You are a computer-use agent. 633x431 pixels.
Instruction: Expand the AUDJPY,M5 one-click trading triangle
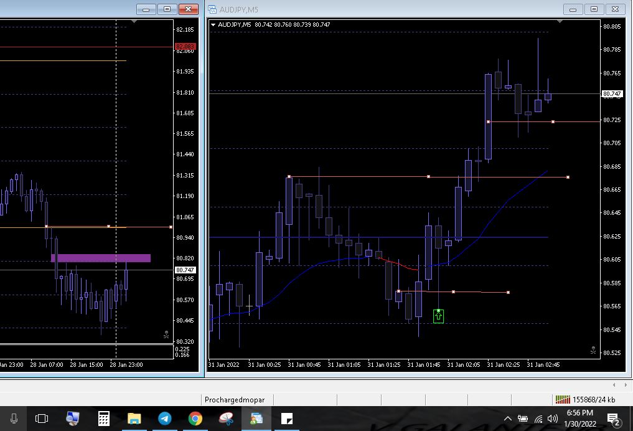[x=213, y=25]
